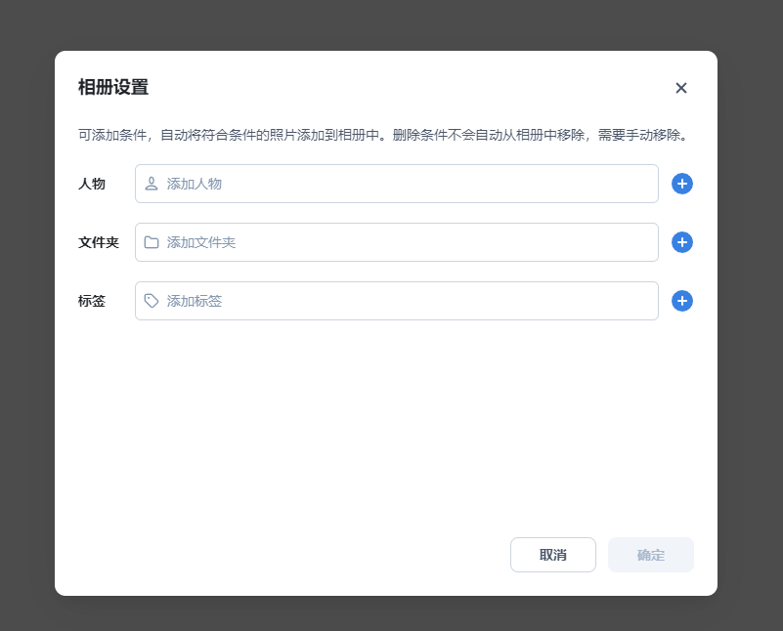
Task: Click the person icon in 添加人物 field
Action: 152,184
